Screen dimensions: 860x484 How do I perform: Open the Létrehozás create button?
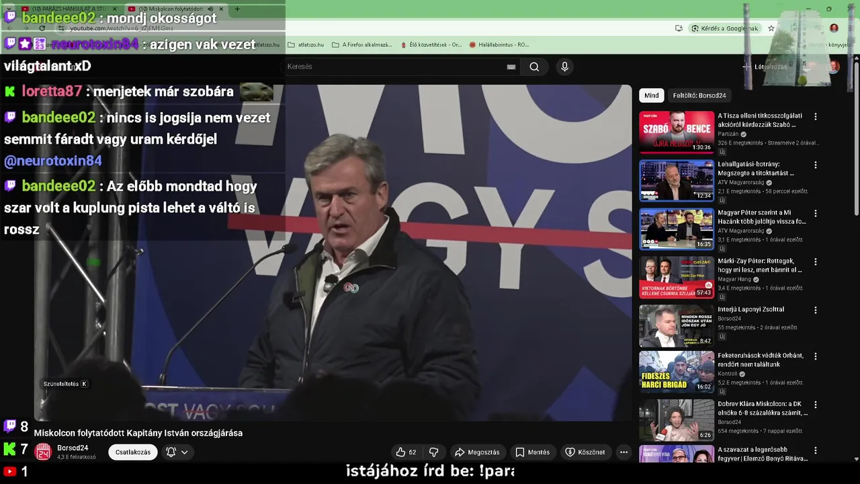pyautogui.click(x=765, y=67)
